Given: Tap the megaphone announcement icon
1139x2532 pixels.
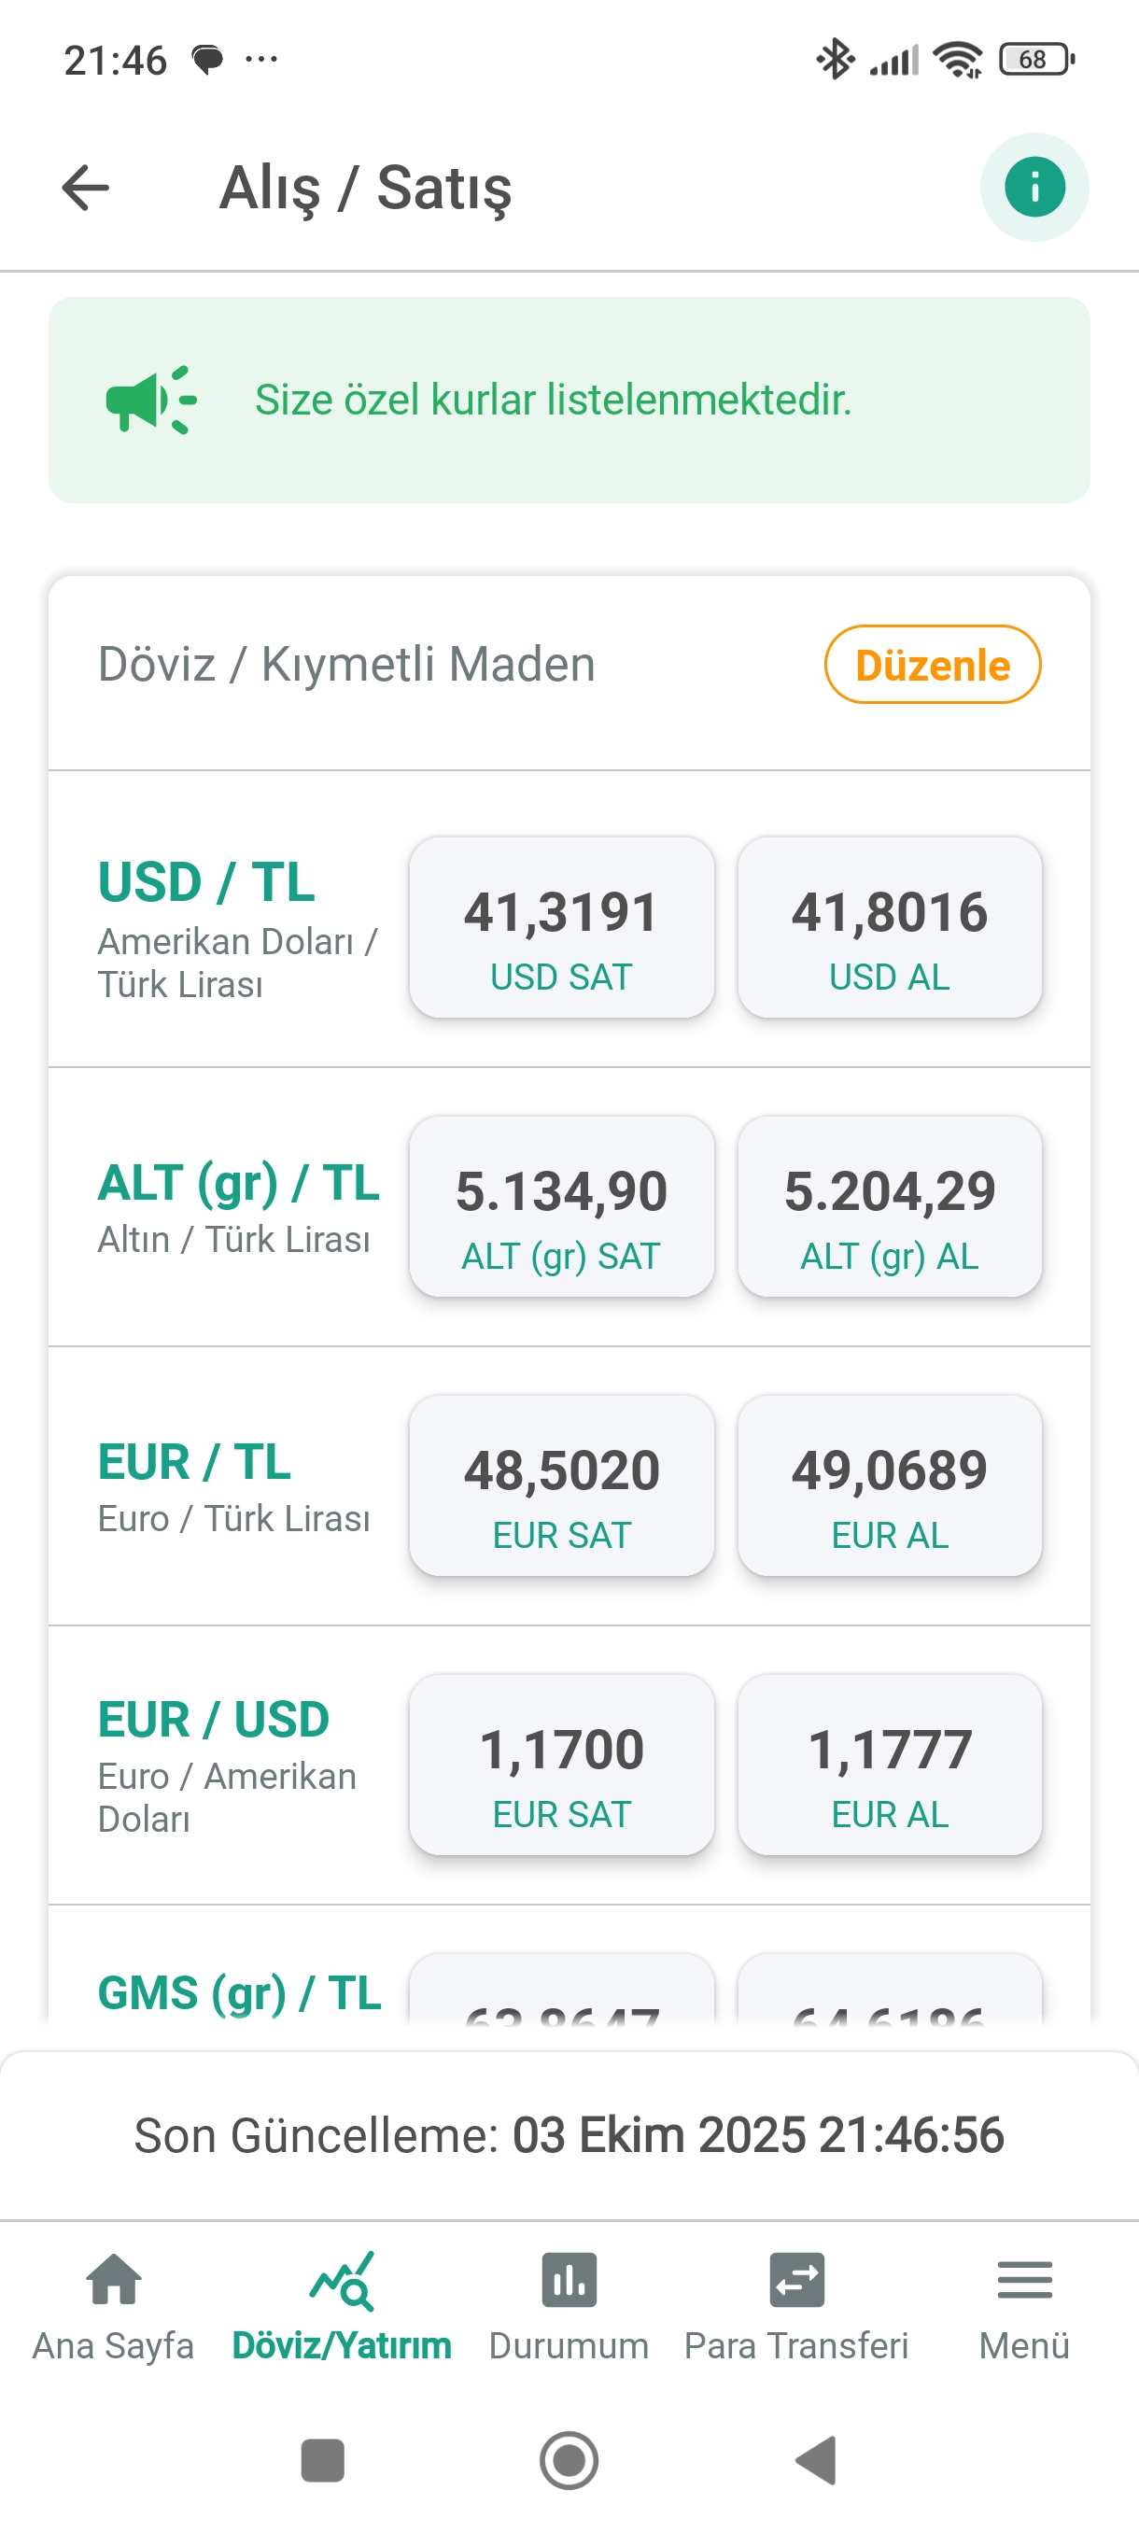Looking at the screenshot, I should 151,400.
